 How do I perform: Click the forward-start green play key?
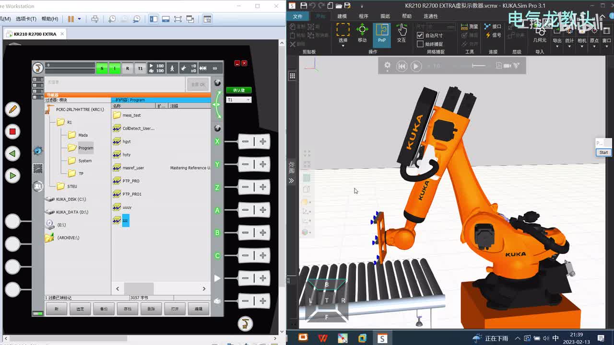click(12, 176)
